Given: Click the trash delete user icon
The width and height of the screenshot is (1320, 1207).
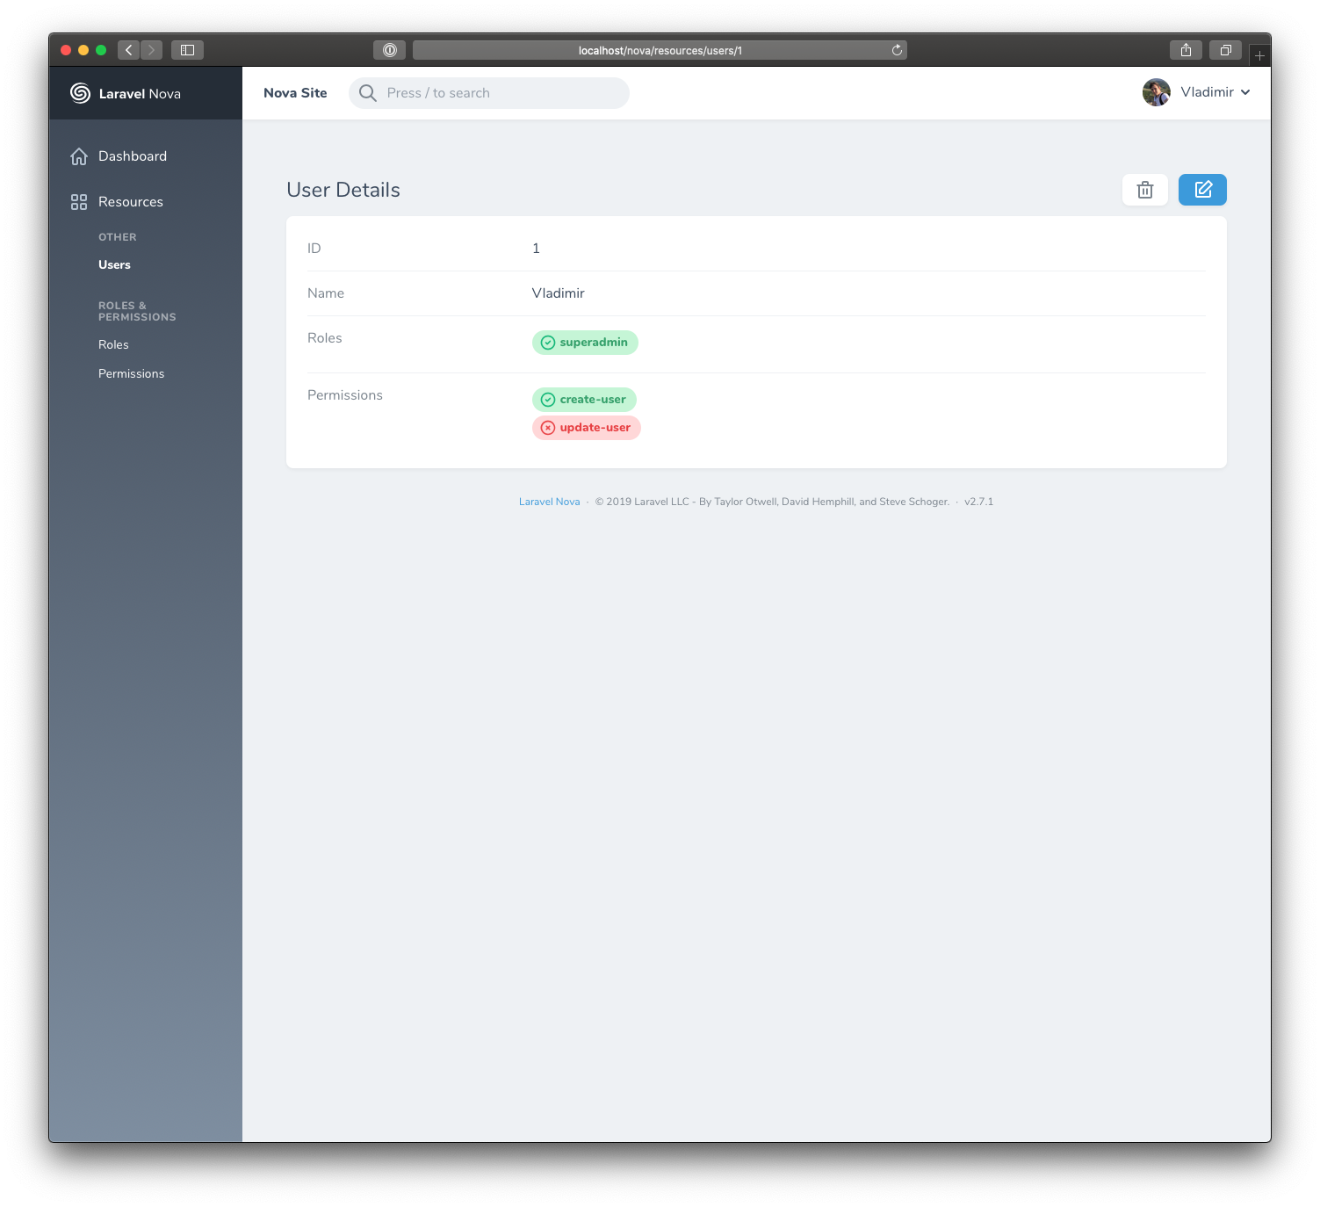Looking at the screenshot, I should tap(1144, 190).
